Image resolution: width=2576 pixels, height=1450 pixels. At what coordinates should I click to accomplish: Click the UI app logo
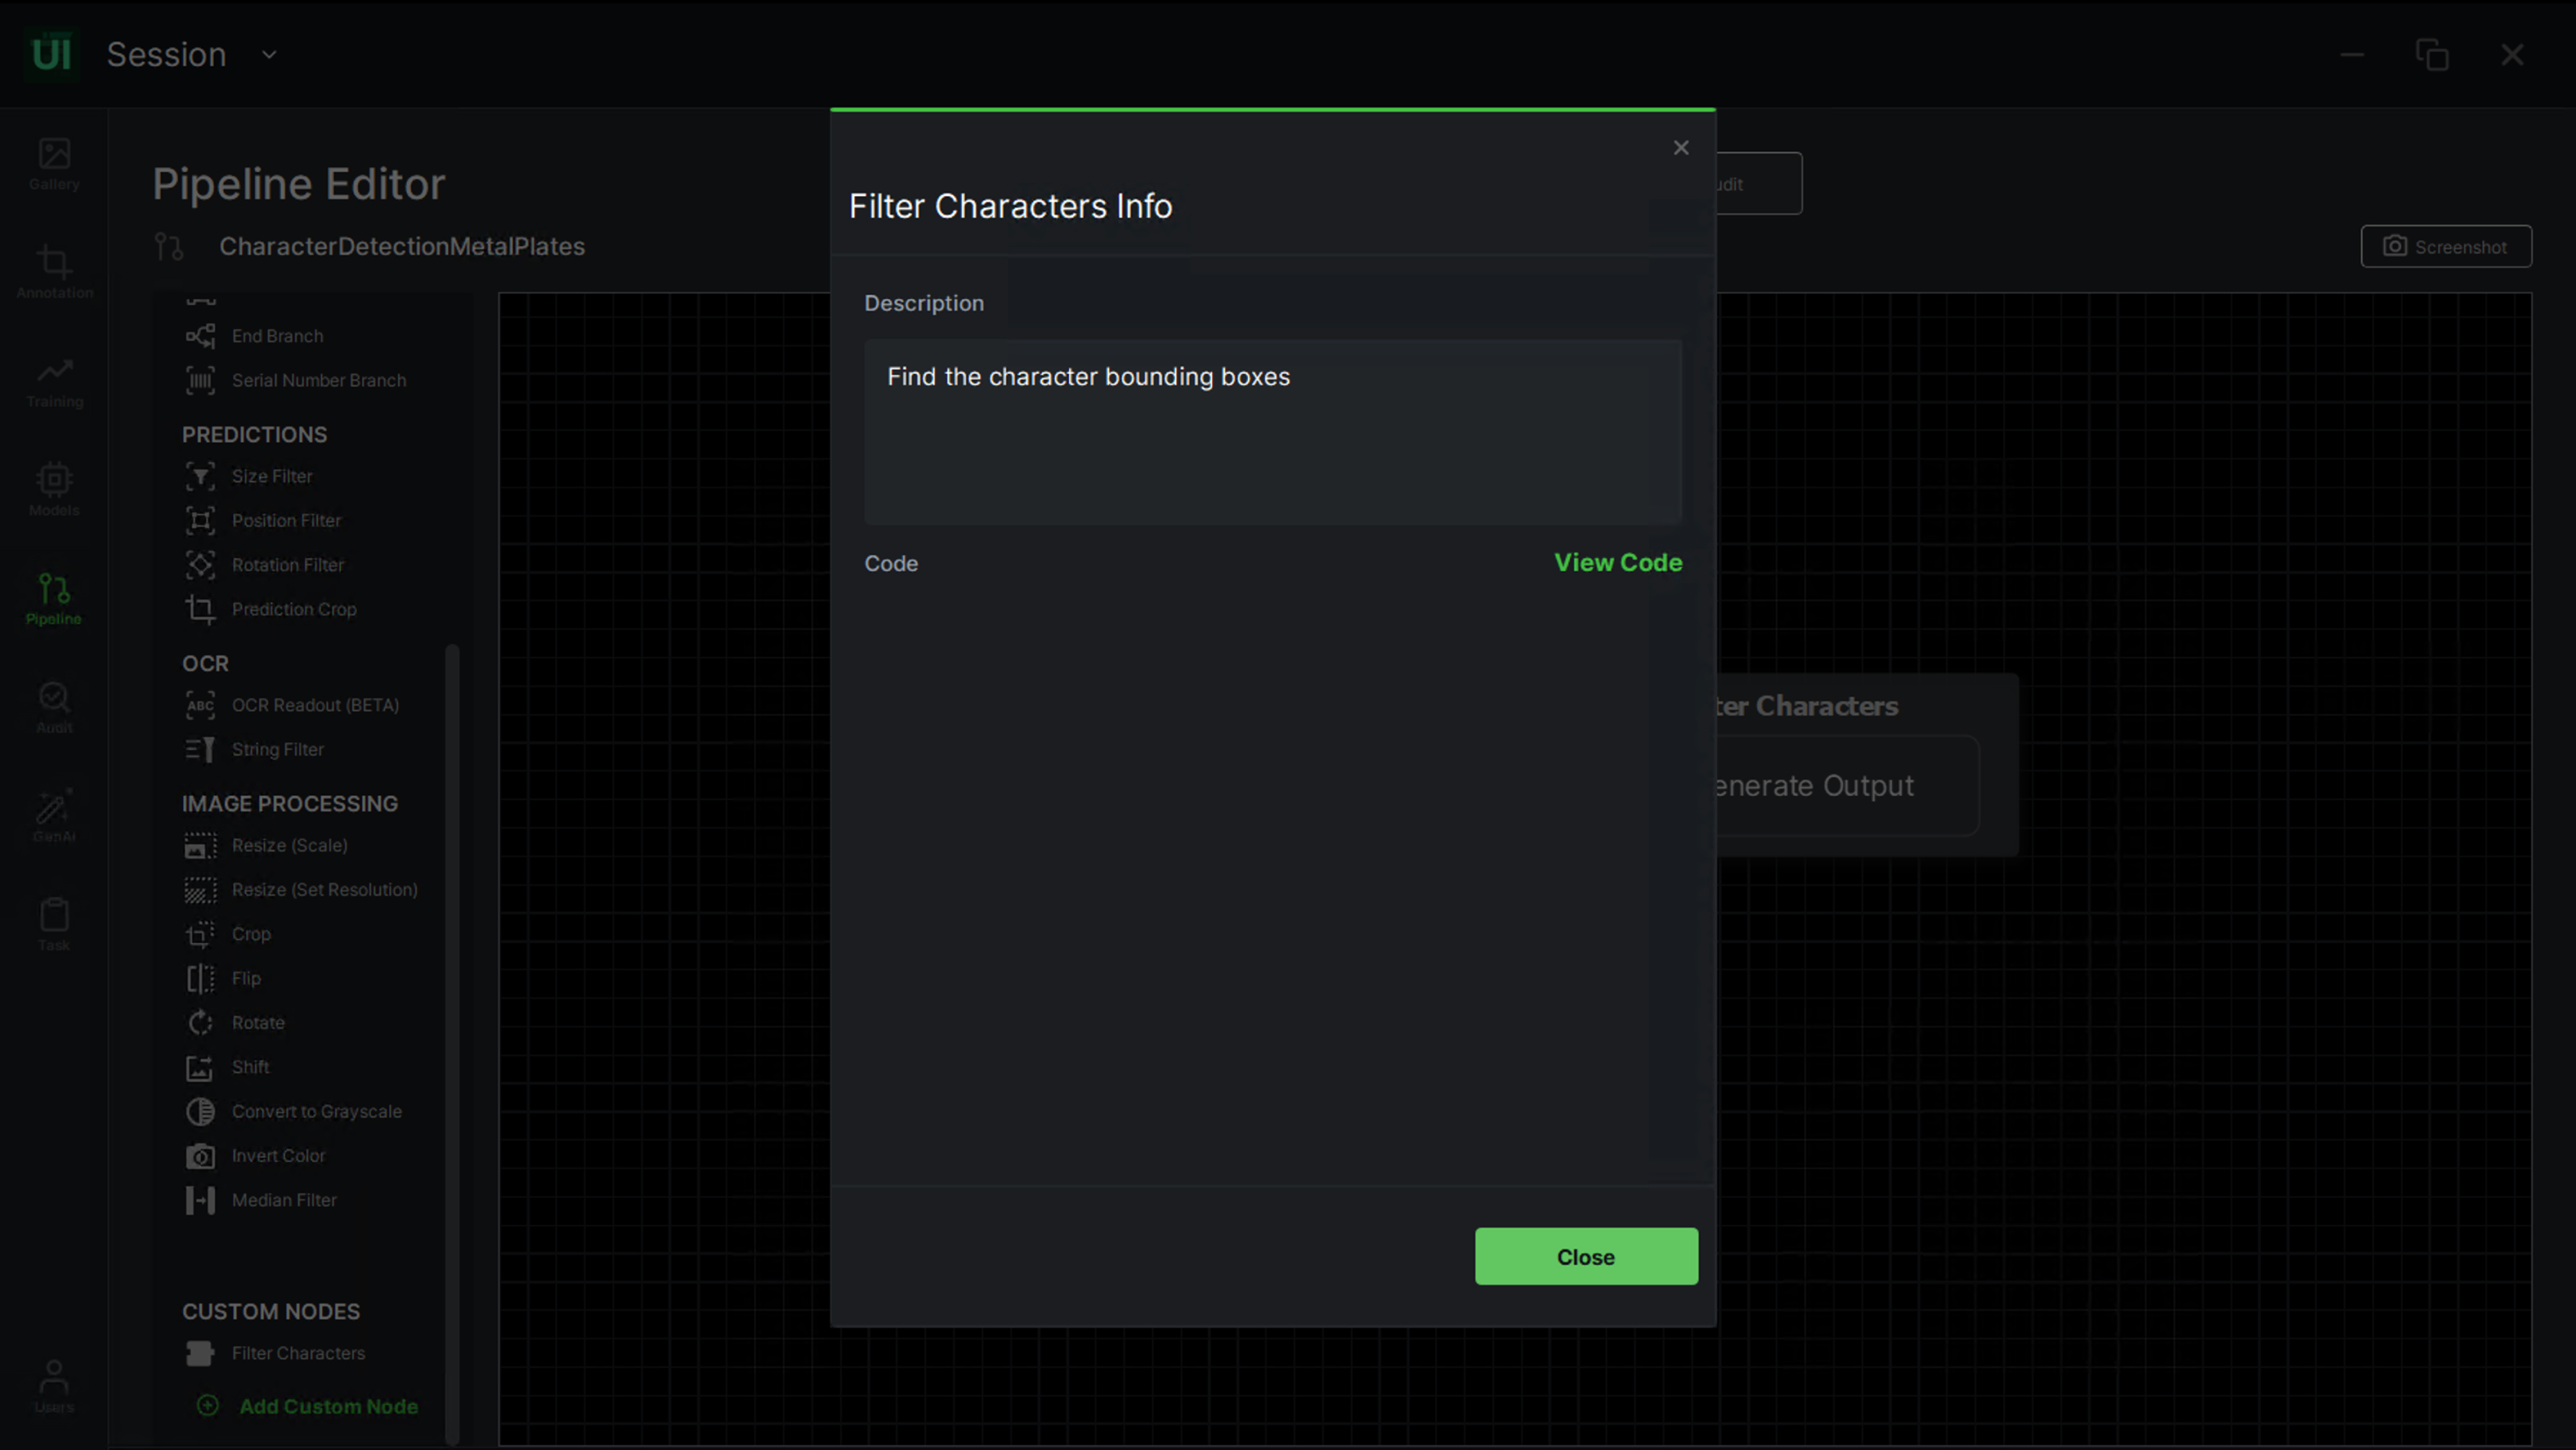tap(51, 54)
